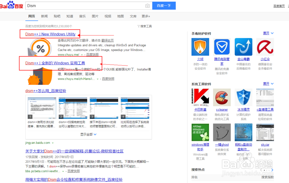Open dropdown arrow next to jingyan.baidu.com
289x183 pixels.
click(x=53, y=143)
